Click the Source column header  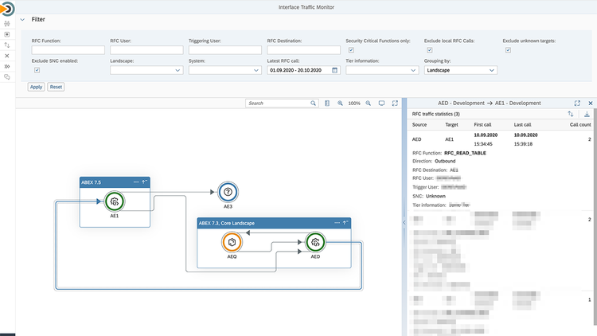(x=419, y=124)
